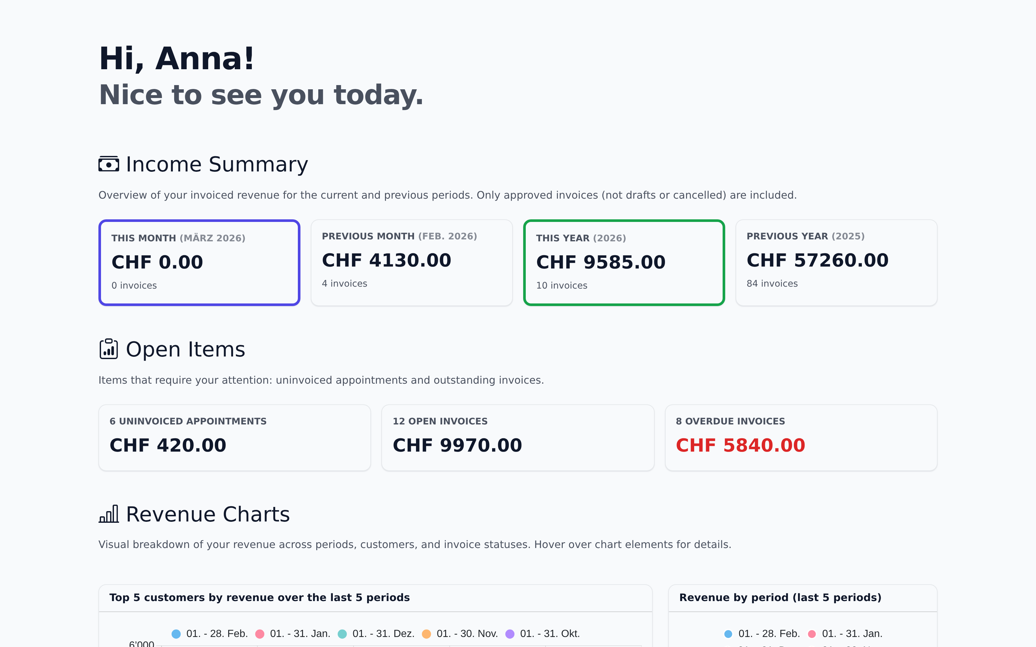This screenshot has height=647, width=1036.
Task: Click the Open Items clipboard icon
Action: point(109,349)
